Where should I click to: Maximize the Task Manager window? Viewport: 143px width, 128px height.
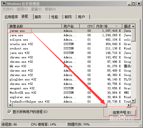click(134, 4)
